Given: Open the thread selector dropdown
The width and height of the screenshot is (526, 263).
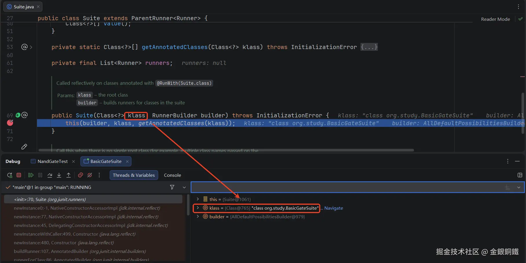Looking at the screenshot, I should point(184,187).
